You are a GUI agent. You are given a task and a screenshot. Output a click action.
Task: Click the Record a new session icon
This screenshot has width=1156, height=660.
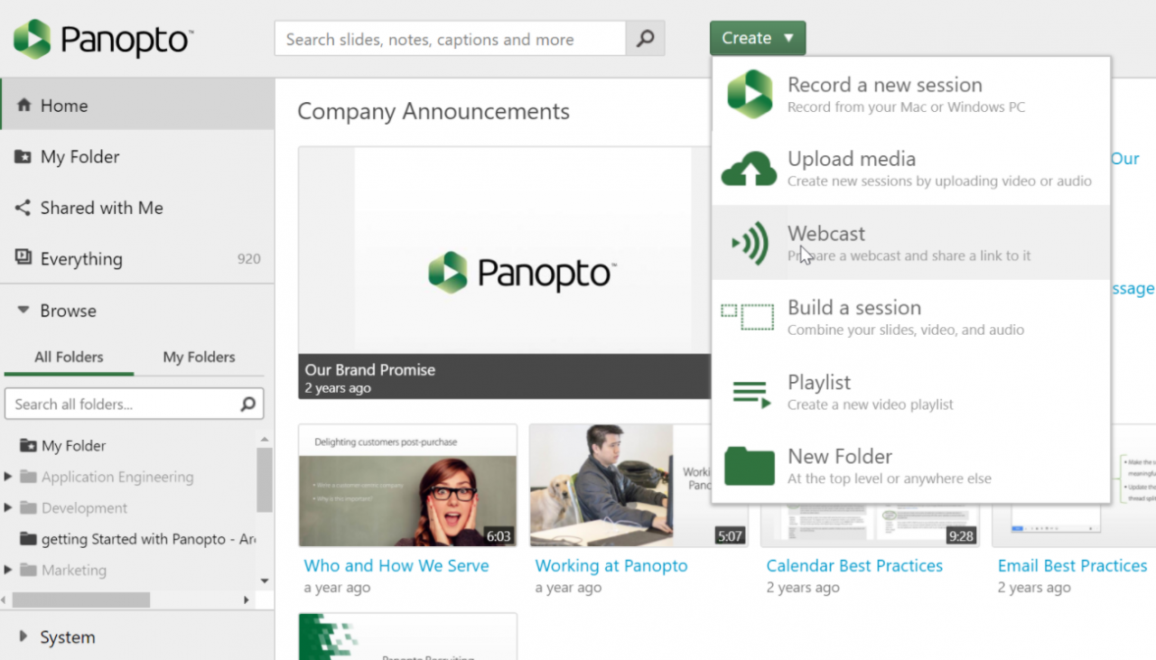tap(750, 94)
